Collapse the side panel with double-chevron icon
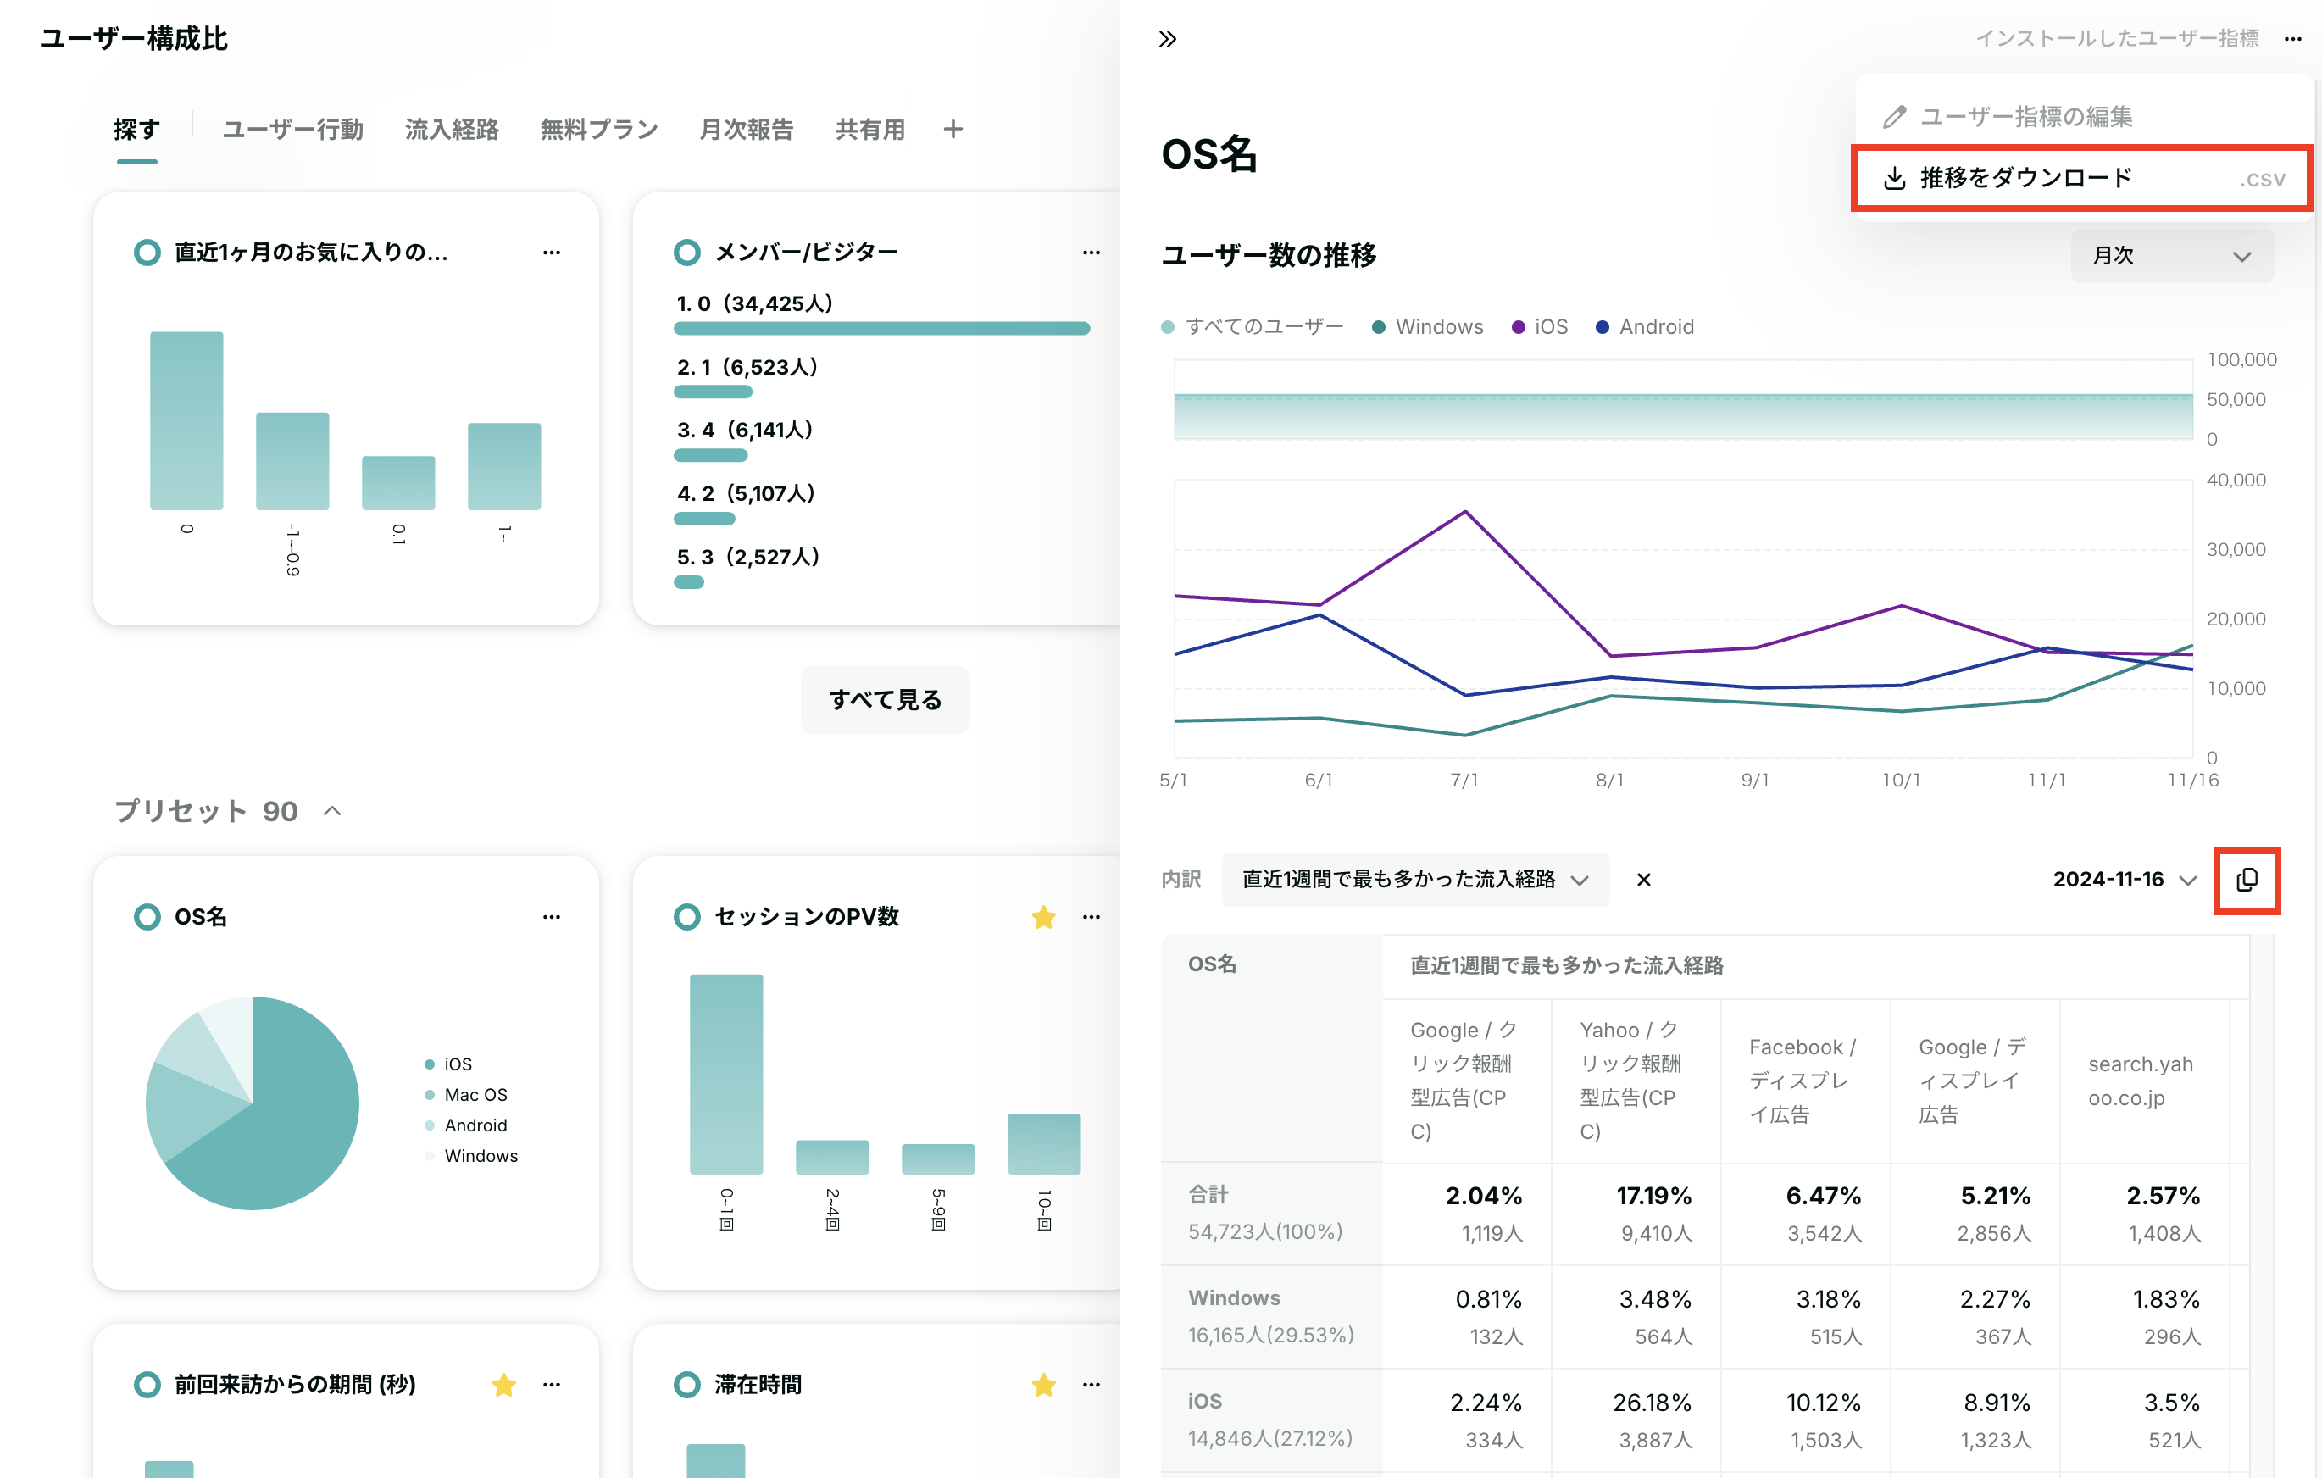Screen dimensions: 2322x1478 (x=1167, y=39)
